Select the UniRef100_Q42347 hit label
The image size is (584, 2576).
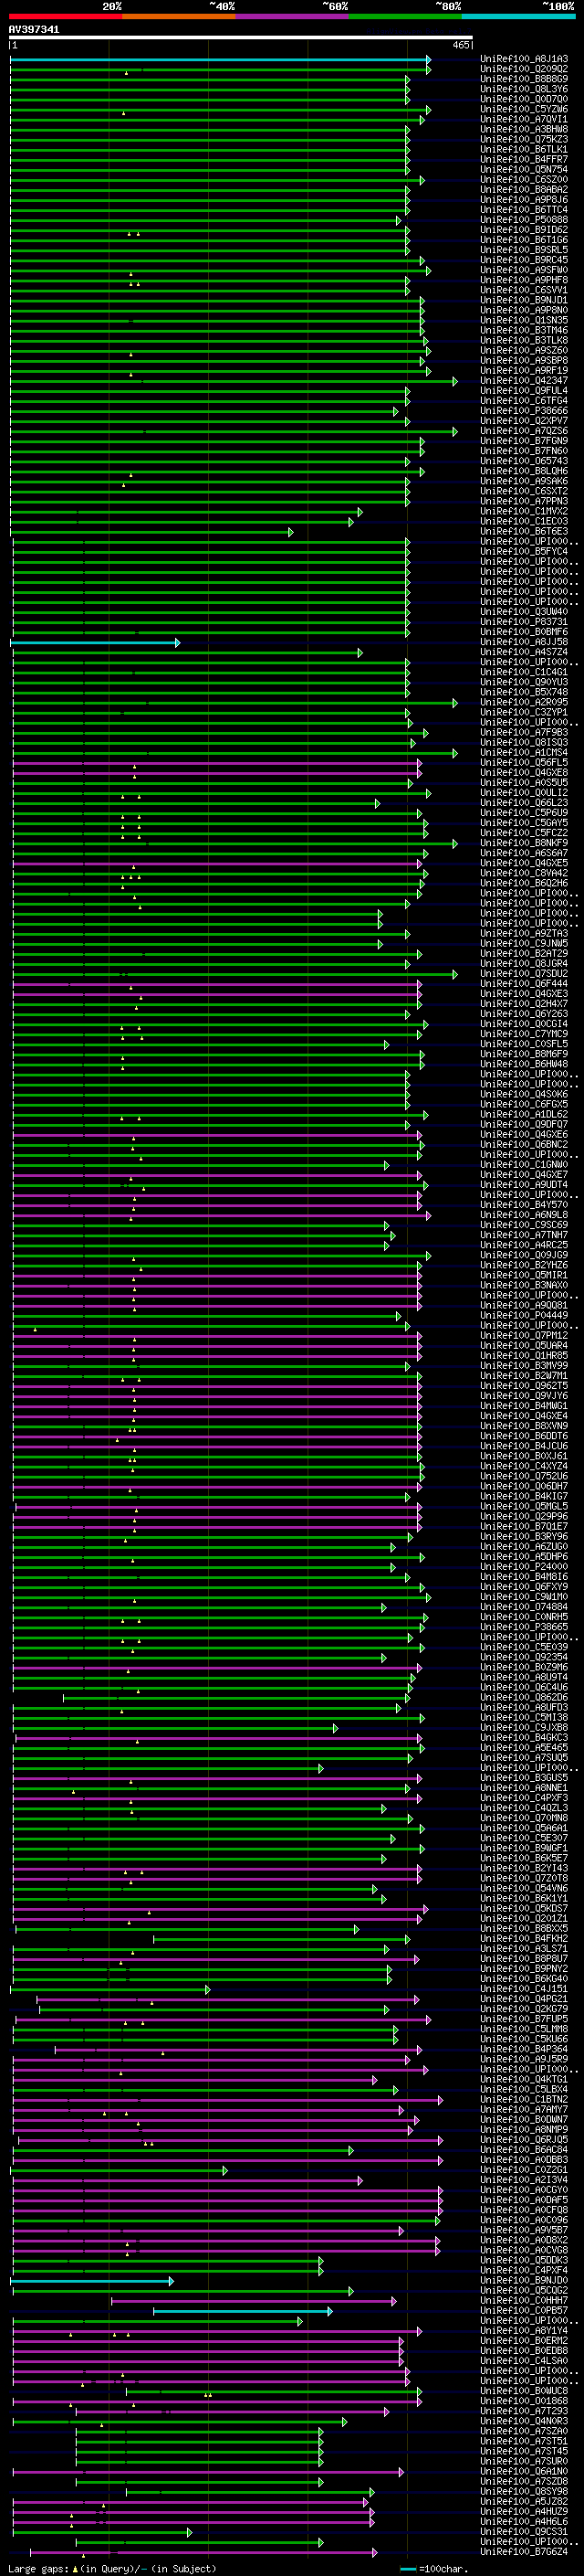[x=524, y=381]
